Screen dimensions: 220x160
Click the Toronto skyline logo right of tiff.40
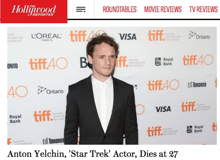pyautogui.click(x=197, y=84)
